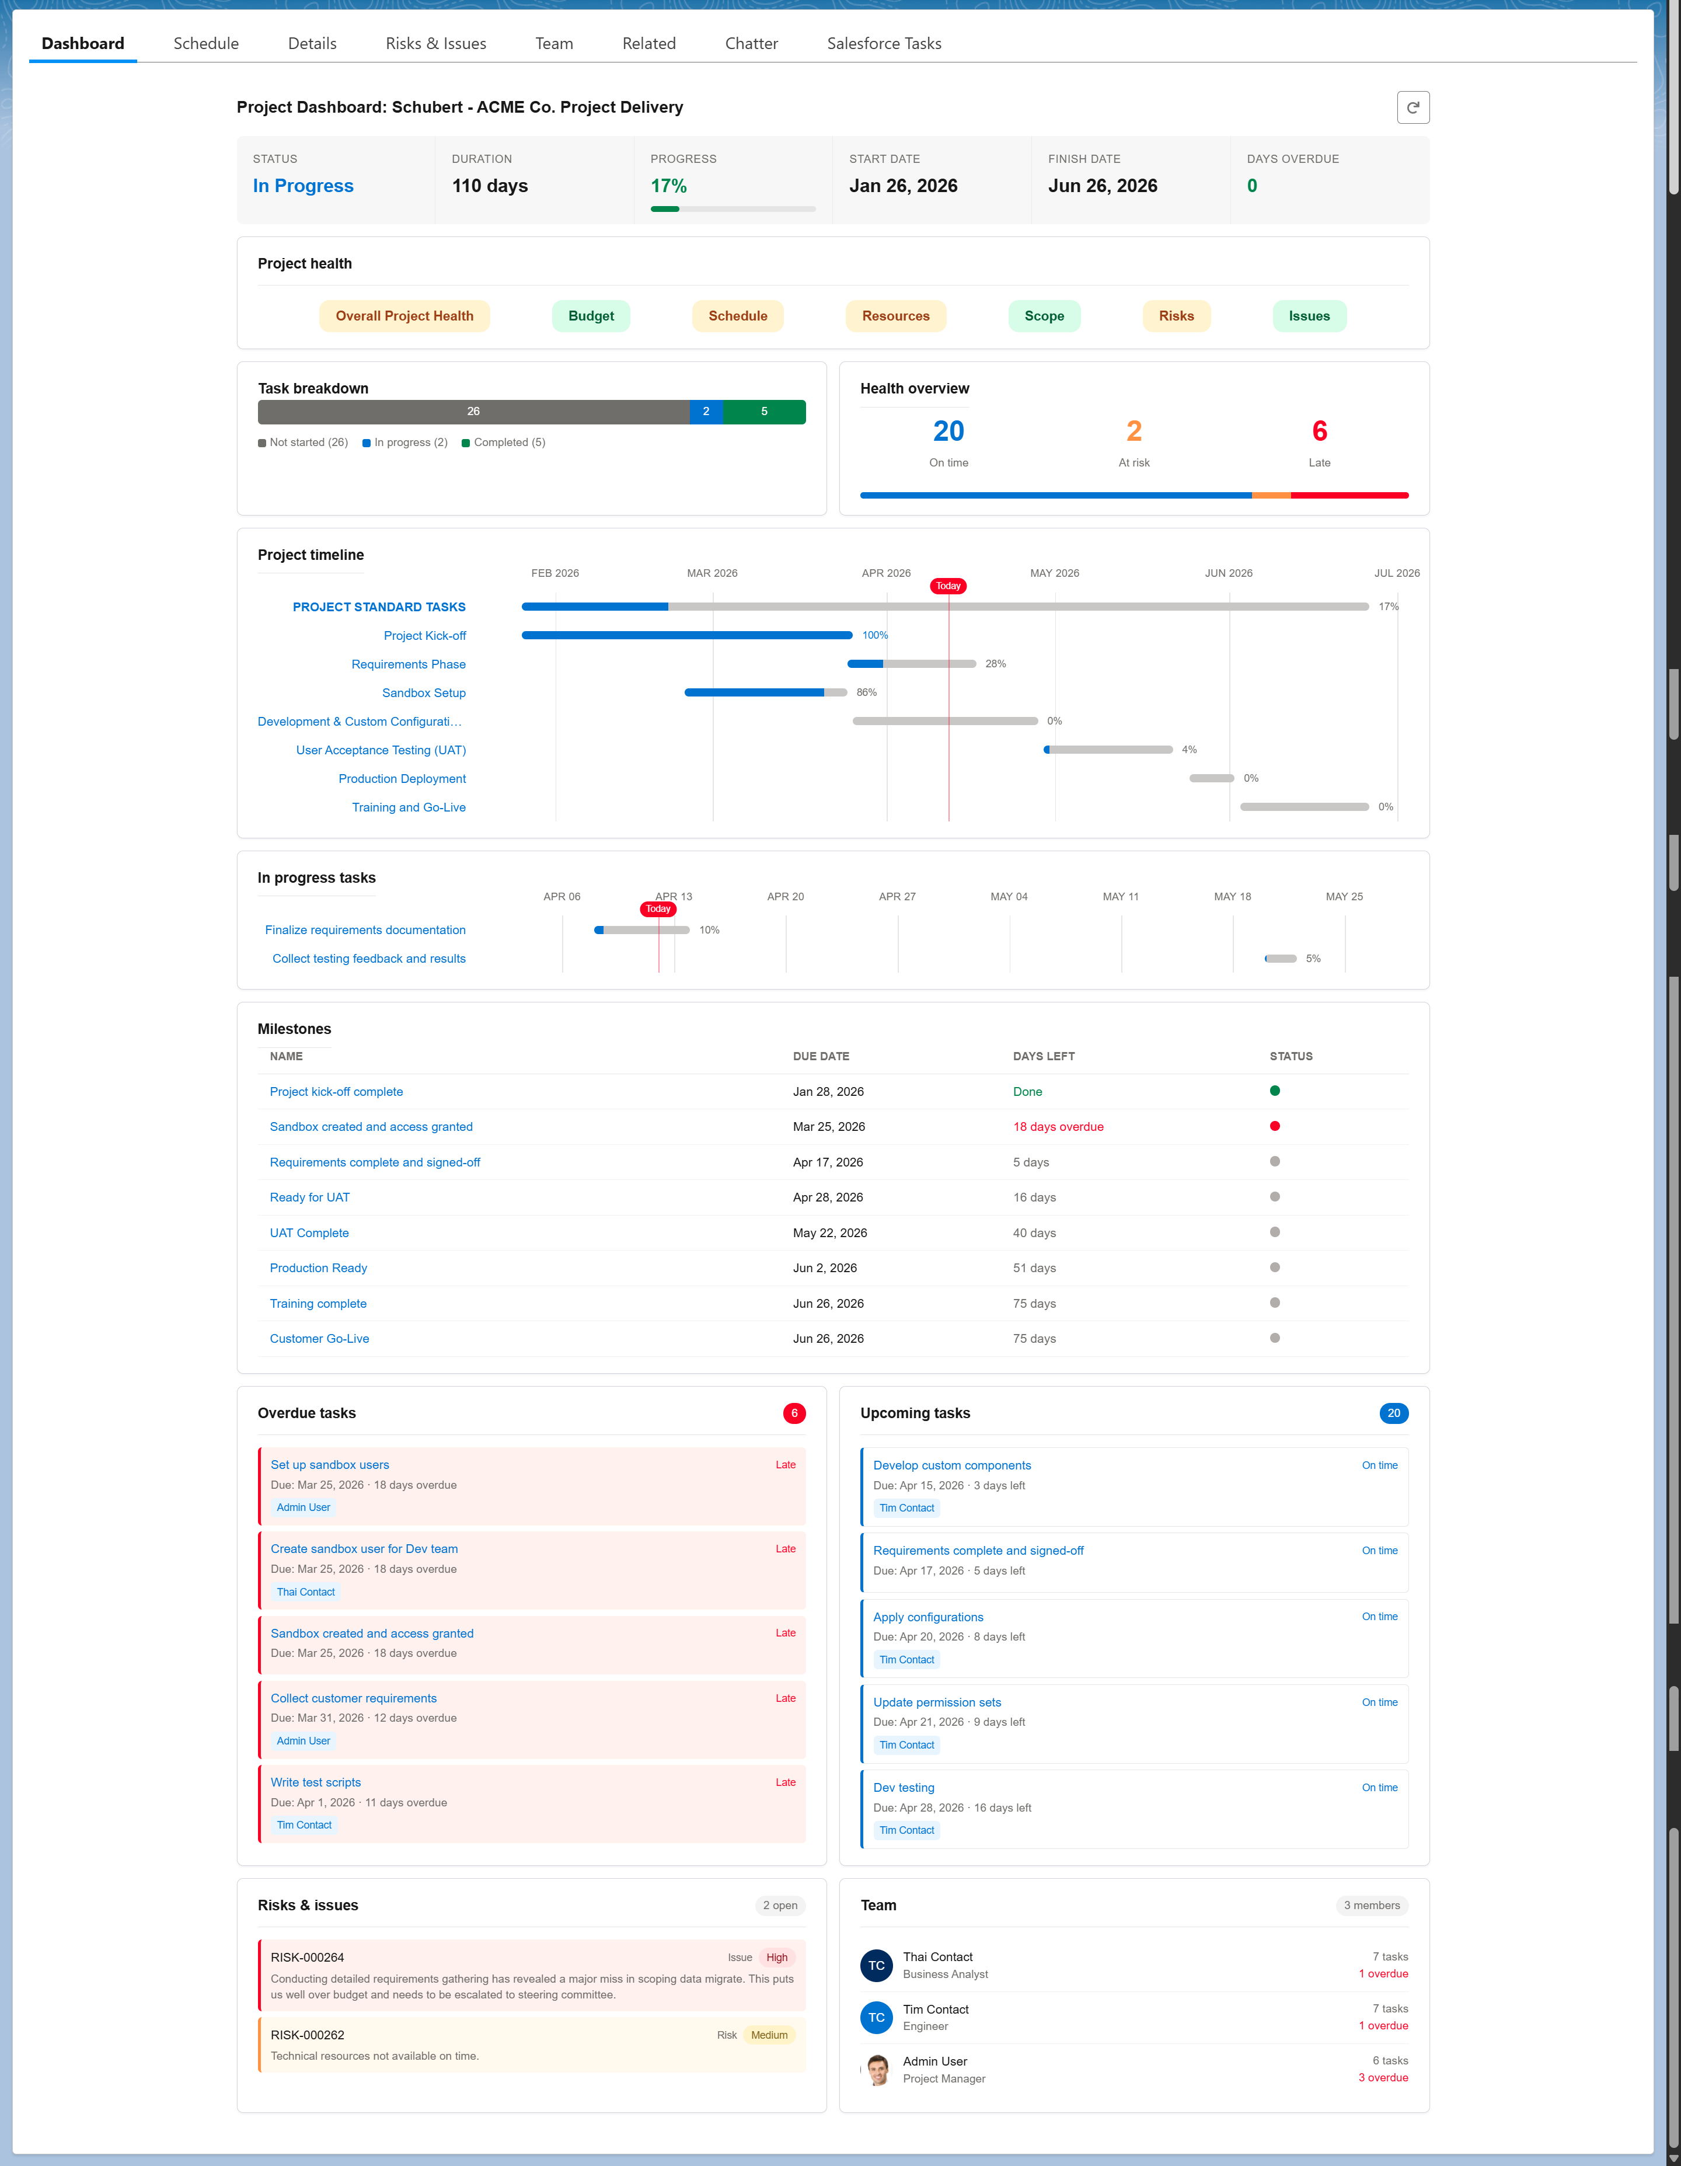
Task: Open Training and Go-Live timeline link
Action: 409,808
